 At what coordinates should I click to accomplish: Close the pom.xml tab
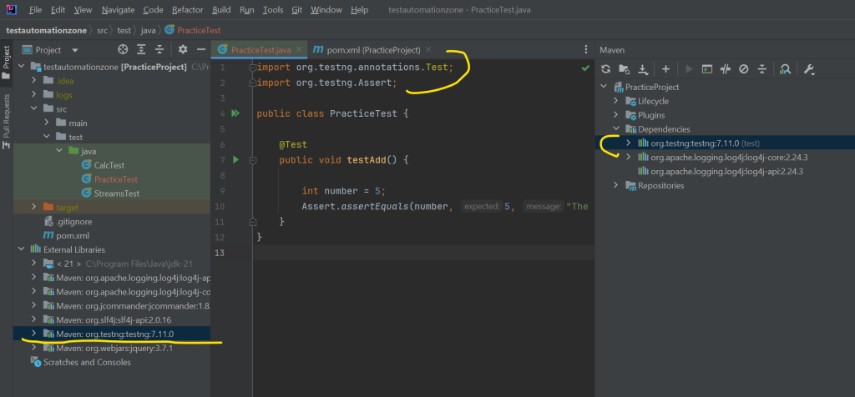428,49
